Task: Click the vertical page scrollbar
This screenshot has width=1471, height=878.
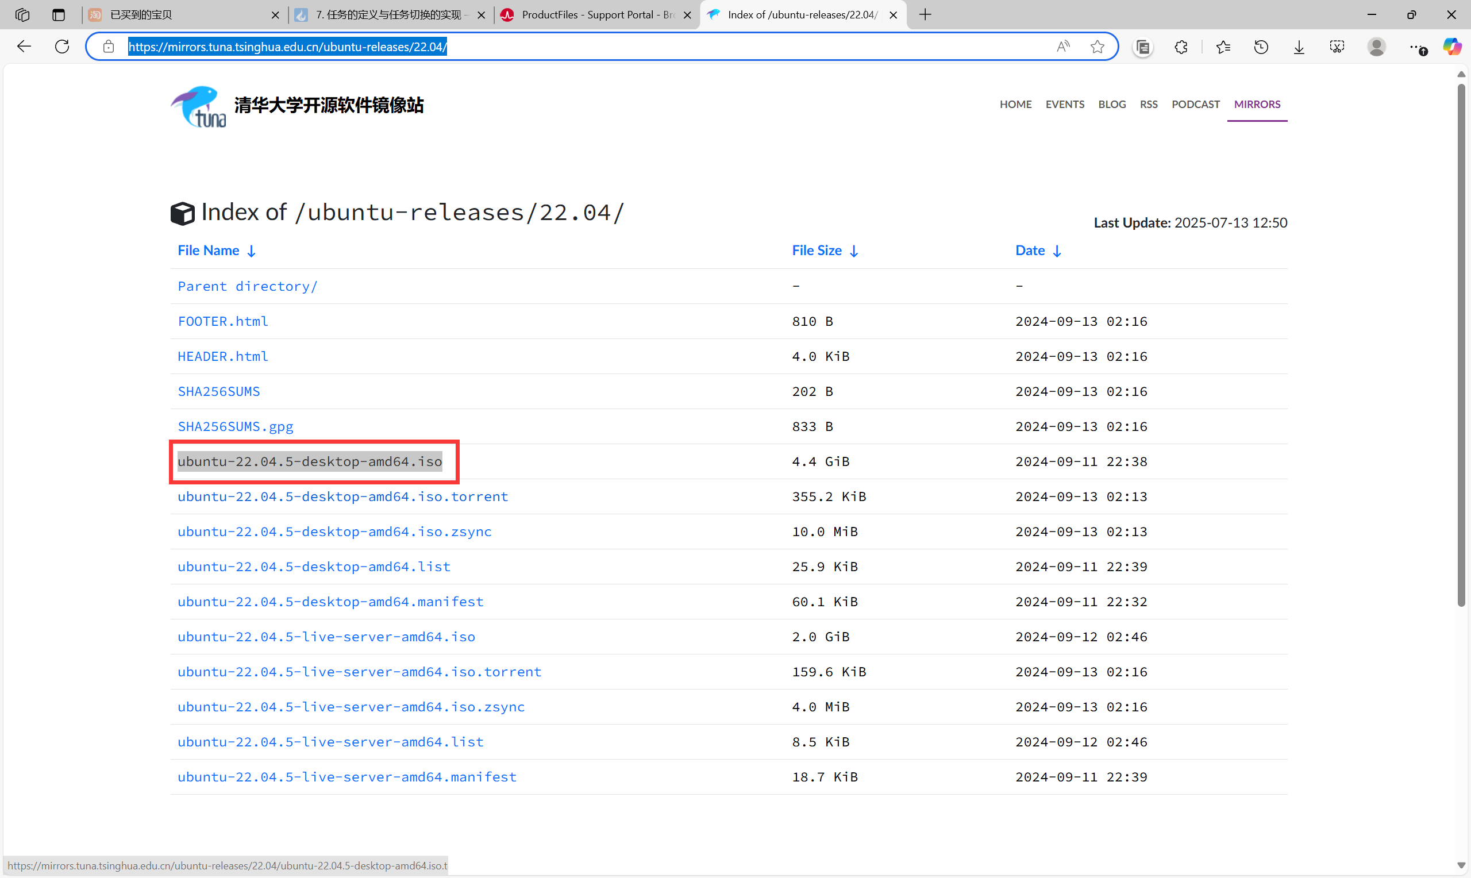Action: point(1461,343)
